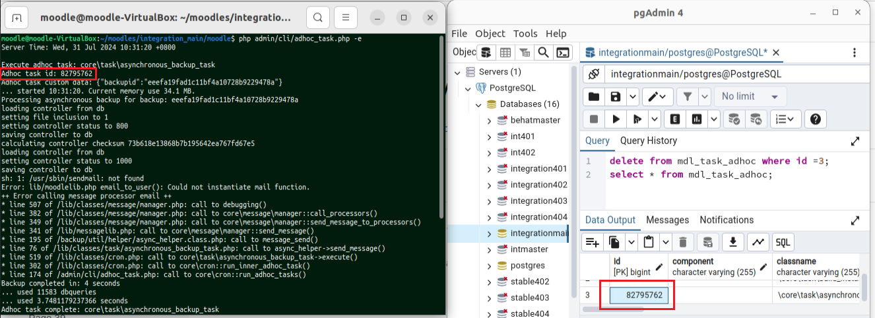The image size is (875, 318).
Task: Open Search Objects magnifier in pgAdmin
Action: (x=544, y=52)
